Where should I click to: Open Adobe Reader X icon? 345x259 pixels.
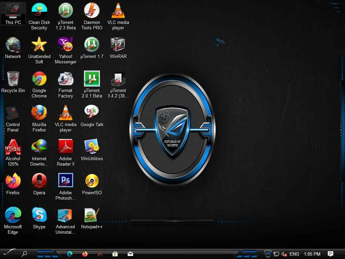click(x=66, y=153)
